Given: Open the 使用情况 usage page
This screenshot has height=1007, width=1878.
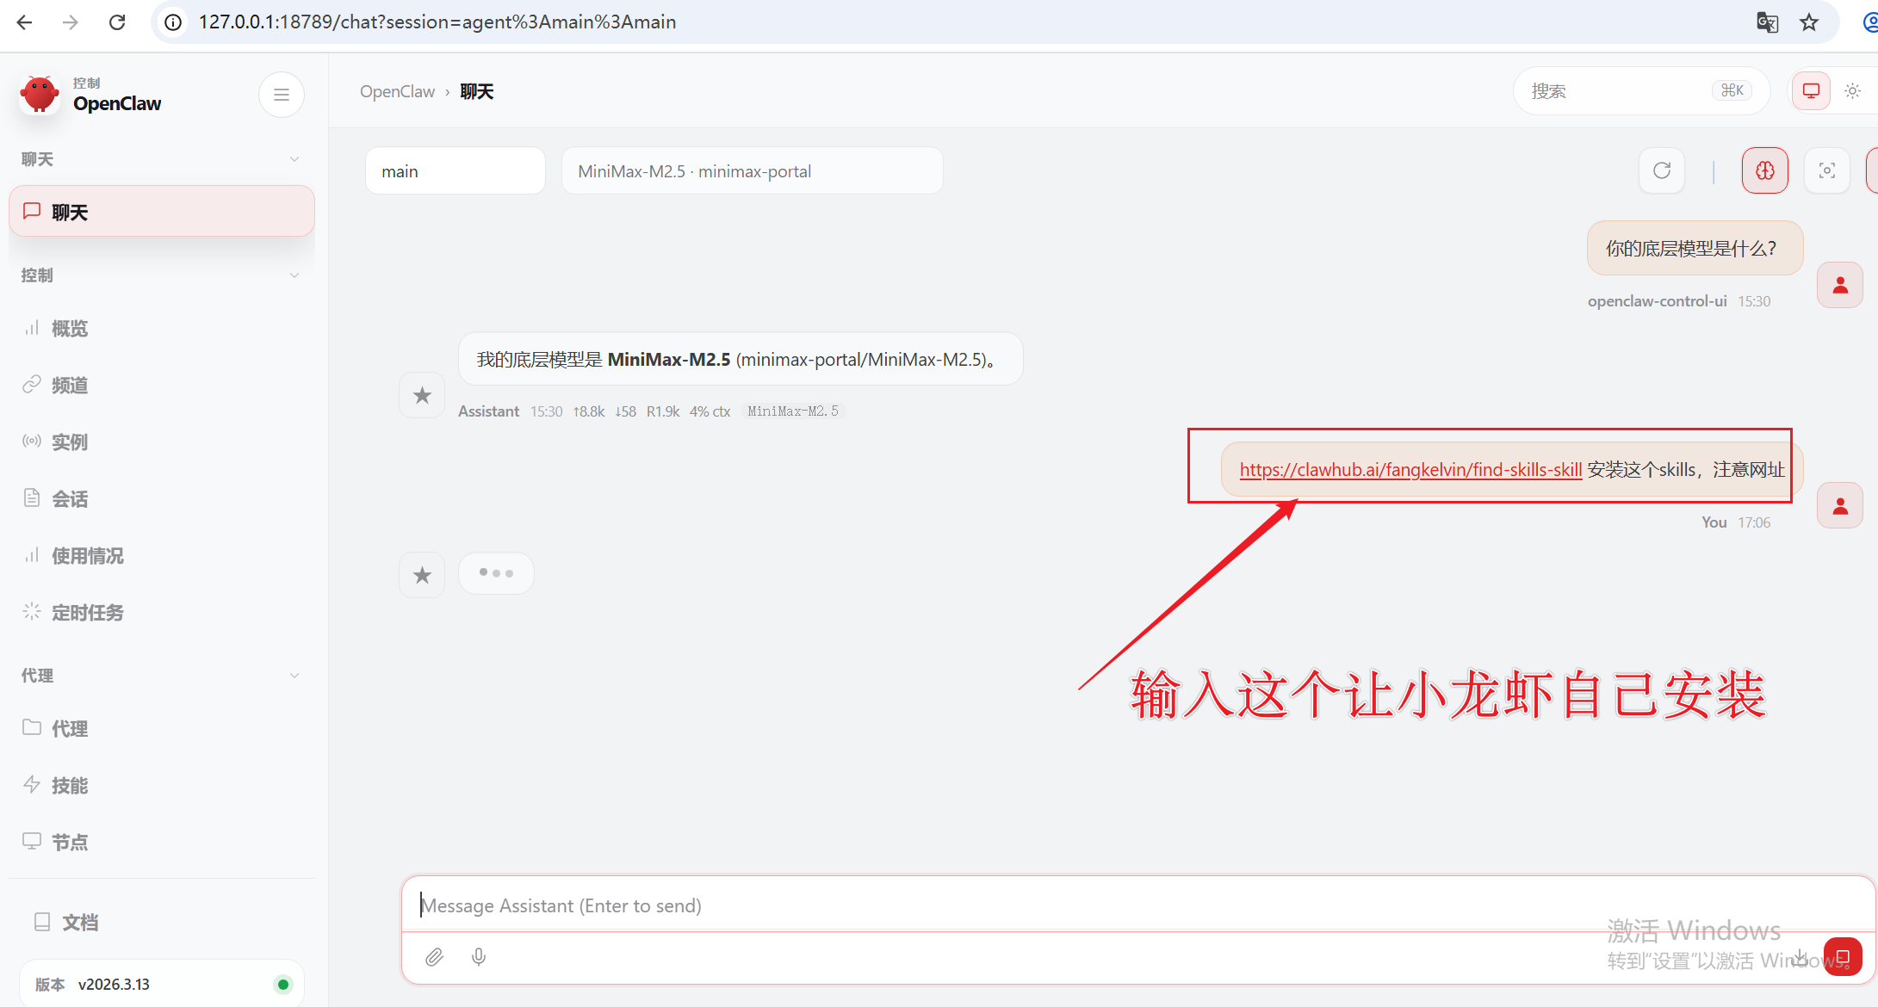Looking at the screenshot, I should (x=162, y=556).
